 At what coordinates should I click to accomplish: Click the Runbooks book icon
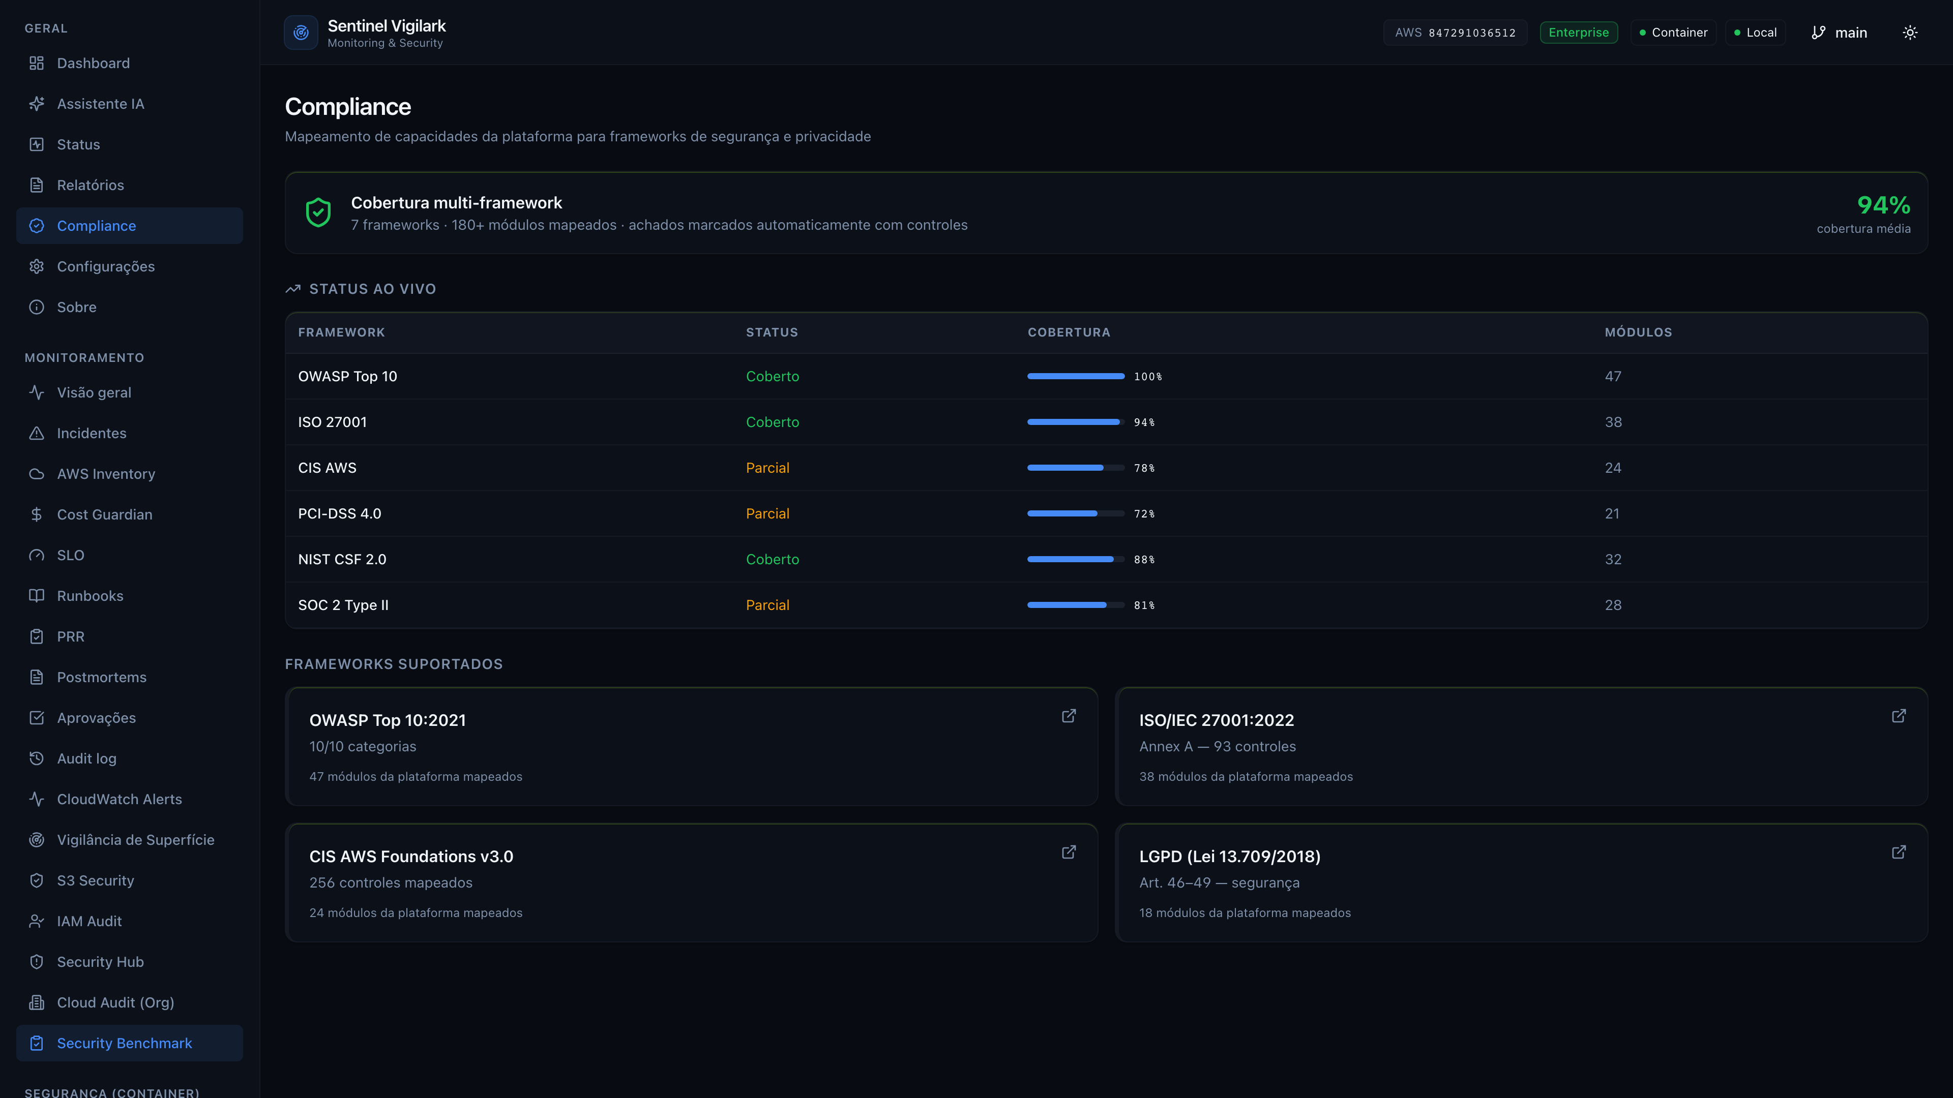37,596
